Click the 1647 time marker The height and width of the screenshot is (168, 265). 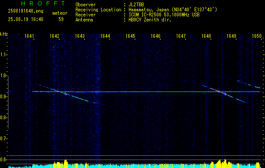click(181, 36)
